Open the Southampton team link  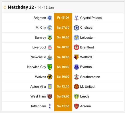point(90,77)
